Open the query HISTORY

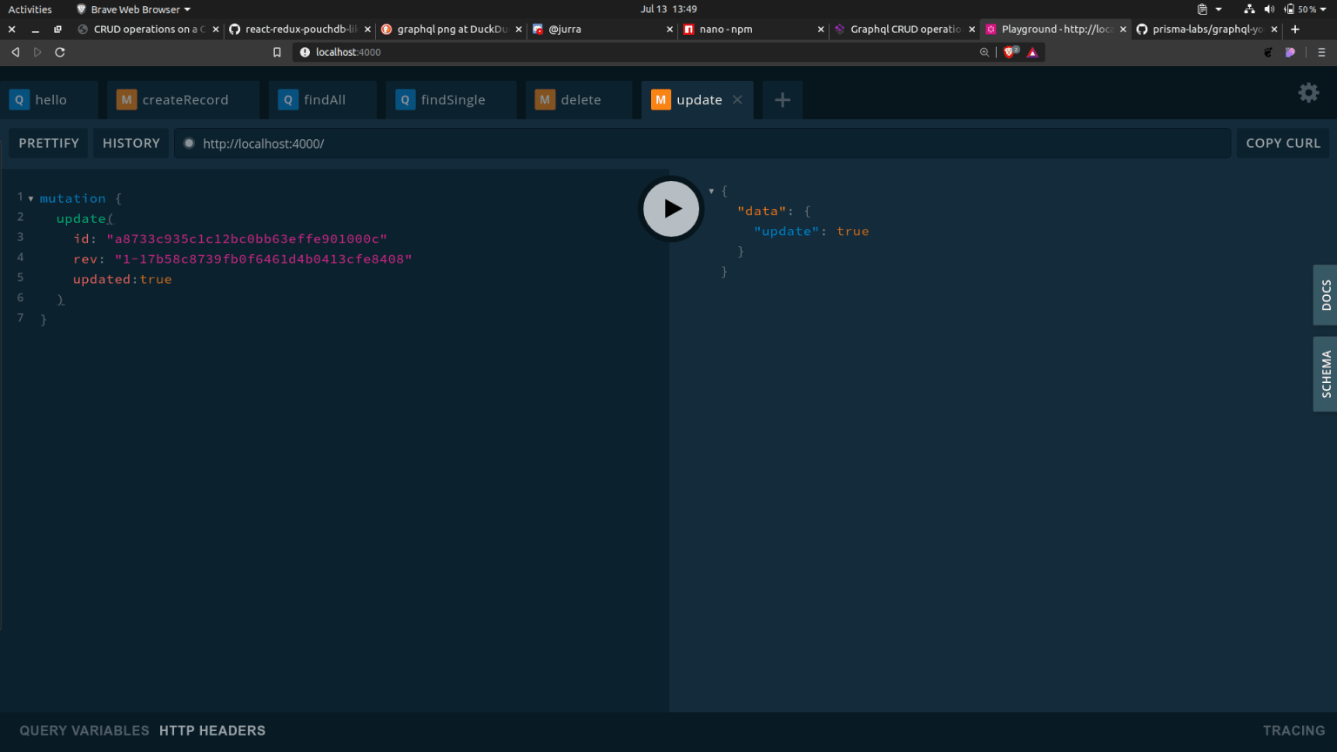[x=131, y=144]
